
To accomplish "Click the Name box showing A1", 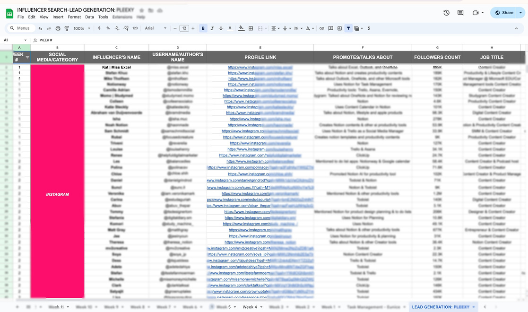I will point(15,40).
